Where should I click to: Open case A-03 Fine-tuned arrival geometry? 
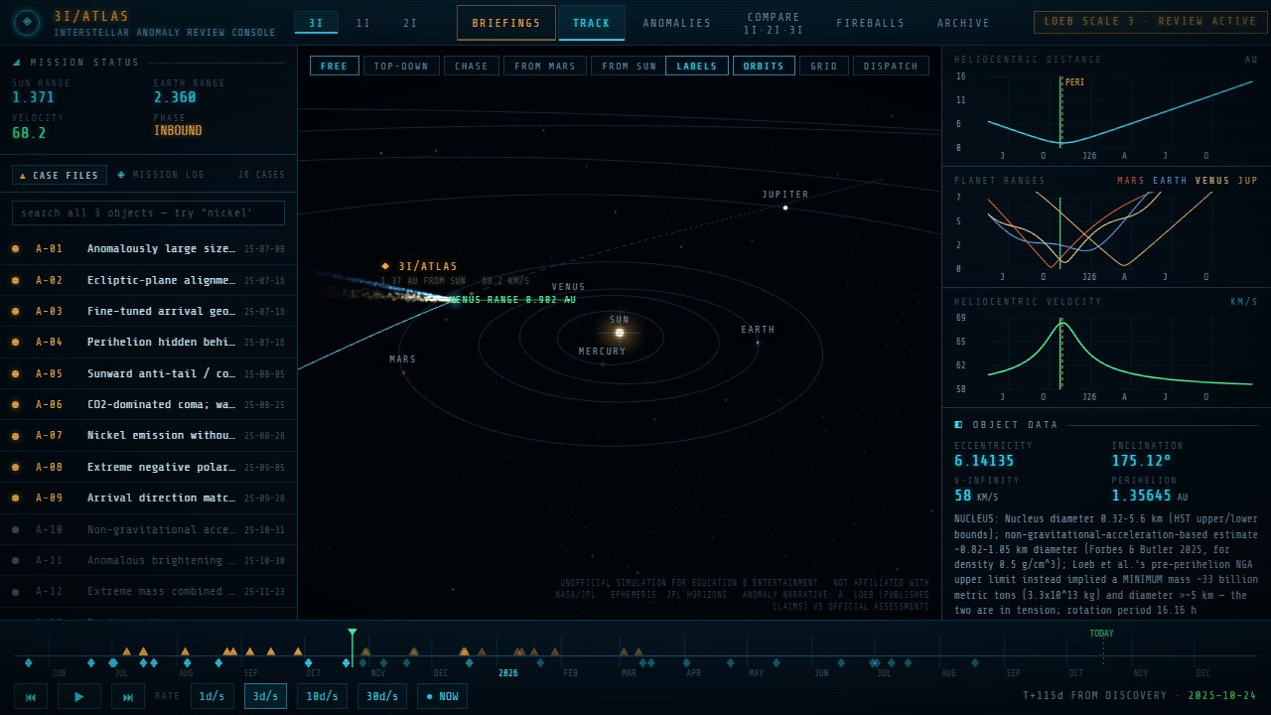[148, 311]
